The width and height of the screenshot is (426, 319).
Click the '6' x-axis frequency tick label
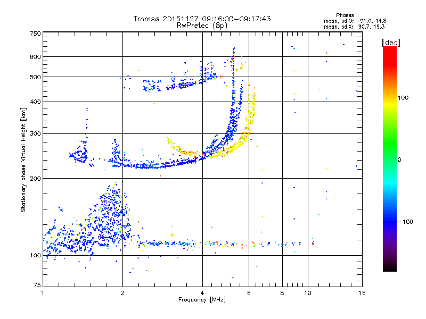coord(249,293)
